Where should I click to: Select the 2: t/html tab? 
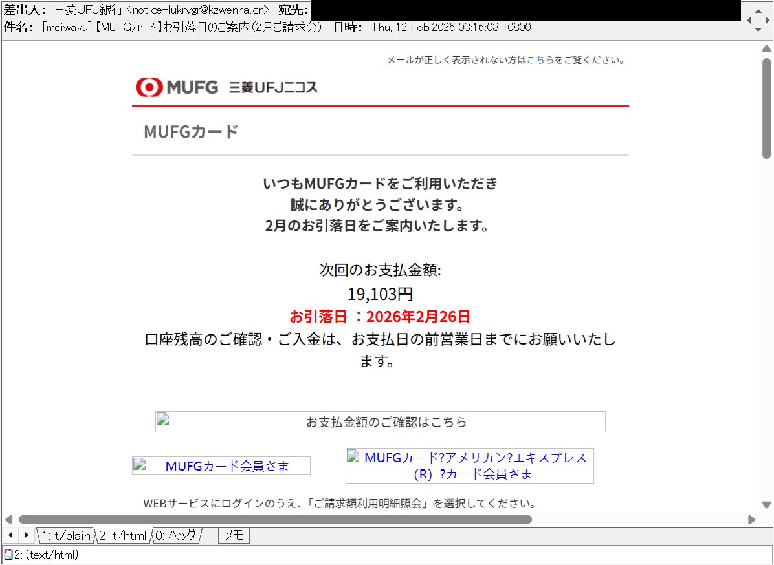coord(122,535)
